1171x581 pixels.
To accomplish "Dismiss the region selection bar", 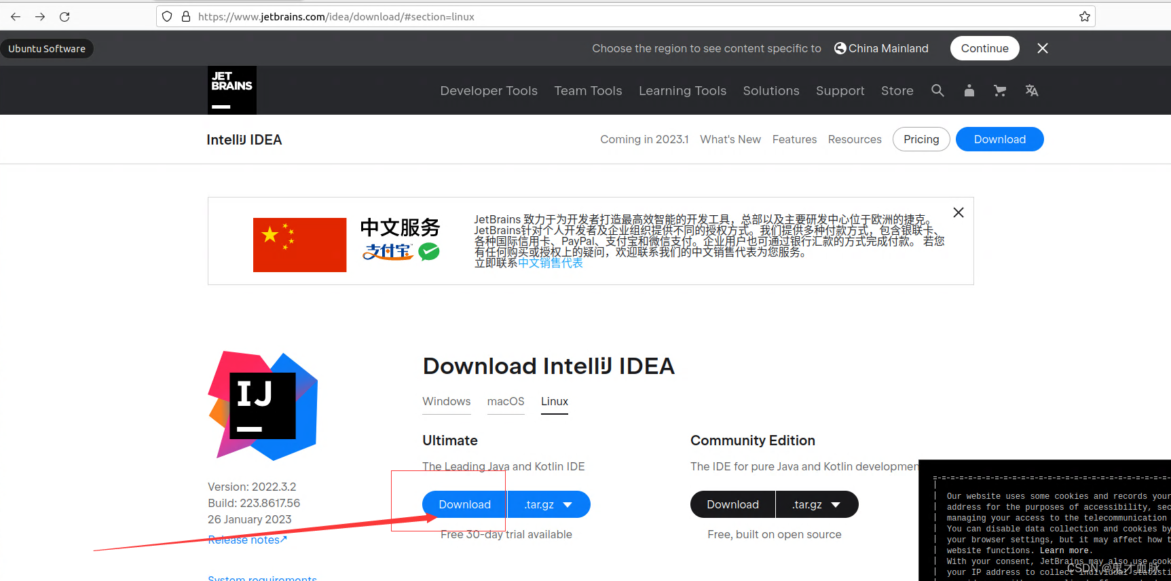I will tap(1043, 48).
